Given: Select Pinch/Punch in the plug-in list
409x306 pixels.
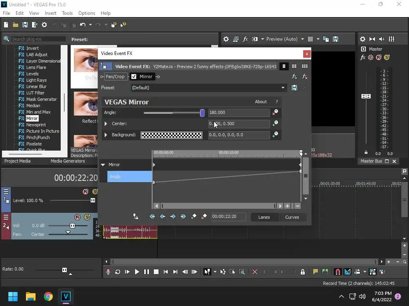Looking at the screenshot, I should (38, 137).
